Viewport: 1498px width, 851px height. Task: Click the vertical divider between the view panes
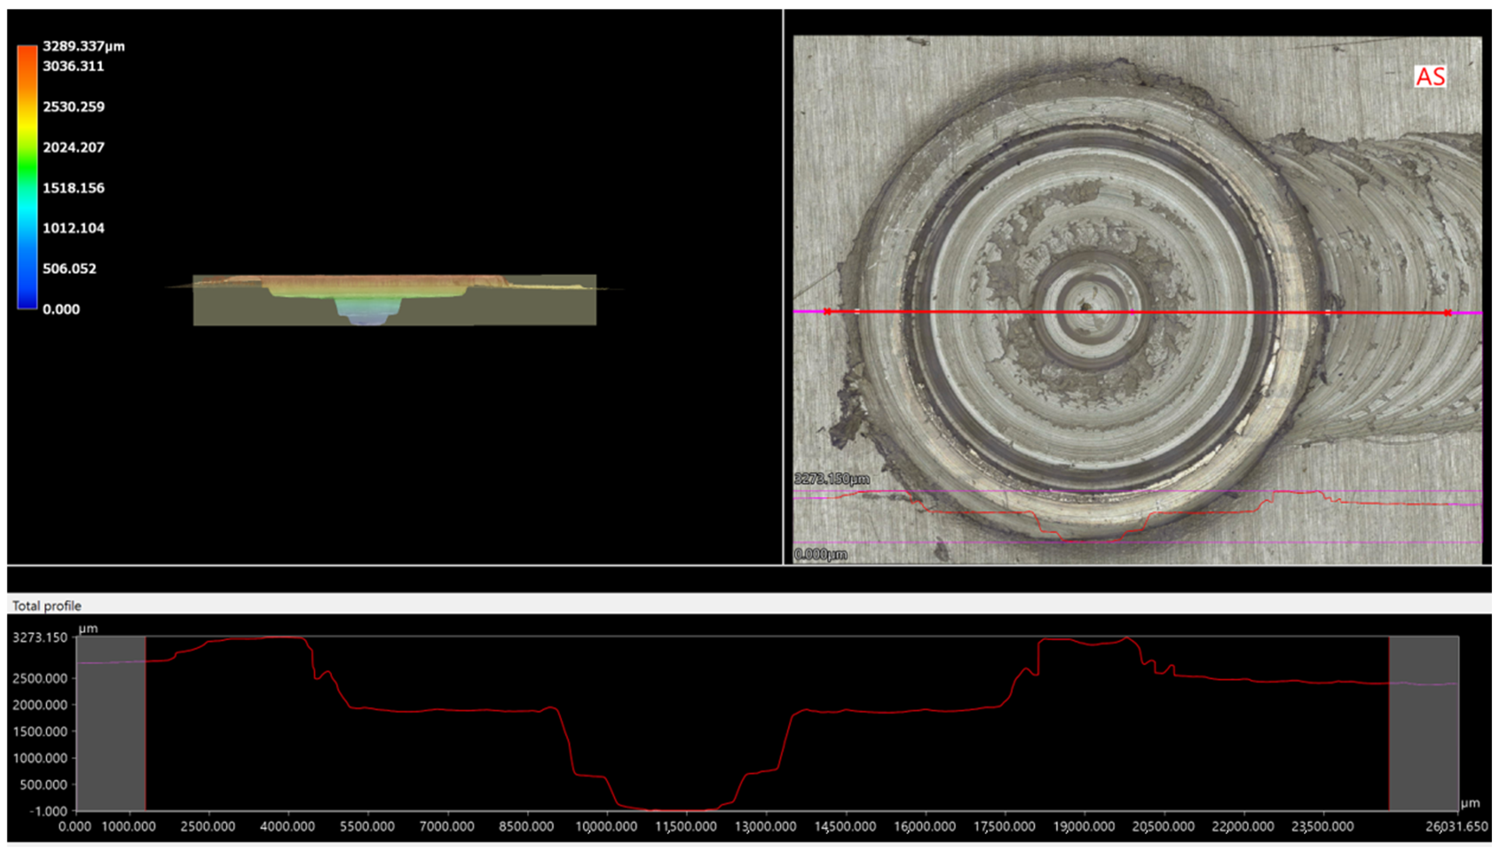tap(783, 286)
